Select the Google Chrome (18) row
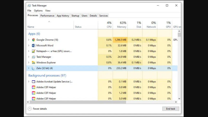Image resolution: width=208 pixels, height=117 pixels. click(102, 40)
